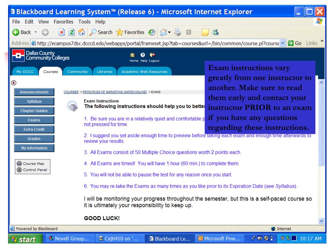Open the Extra Credit button

click(x=34, y=129)
